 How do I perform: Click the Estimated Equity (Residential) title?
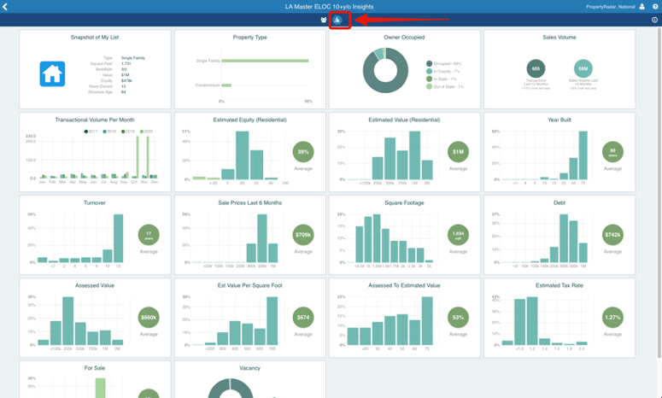(249, 120)
